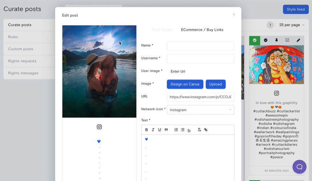Open the text alignment dropdown
The width and height of the screenshot is (312, 181).
(189, 130)
